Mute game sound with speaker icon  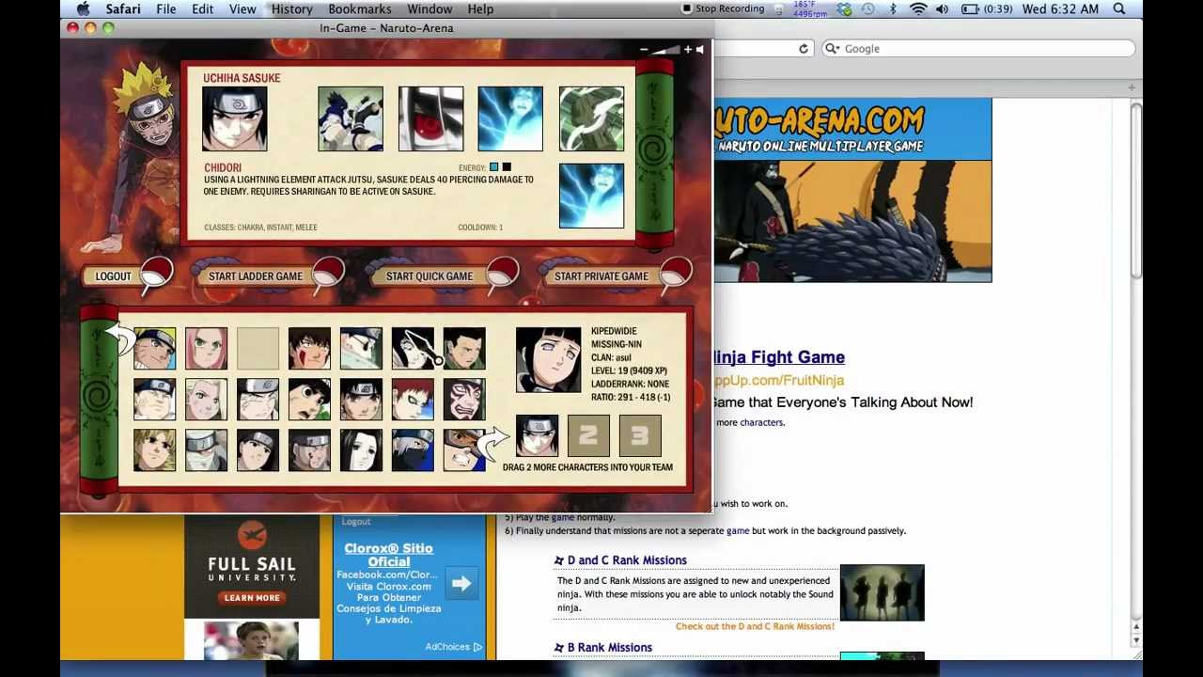[699, 50]
